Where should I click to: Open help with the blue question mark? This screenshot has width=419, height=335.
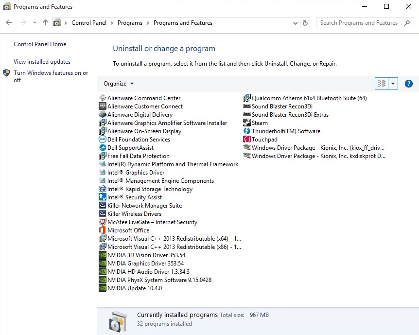click(409, 84)
